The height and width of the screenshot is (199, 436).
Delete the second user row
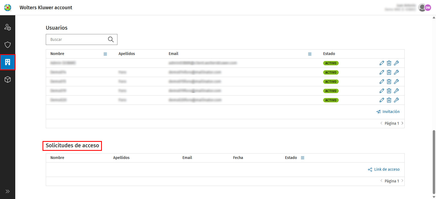tap(389, 72)
